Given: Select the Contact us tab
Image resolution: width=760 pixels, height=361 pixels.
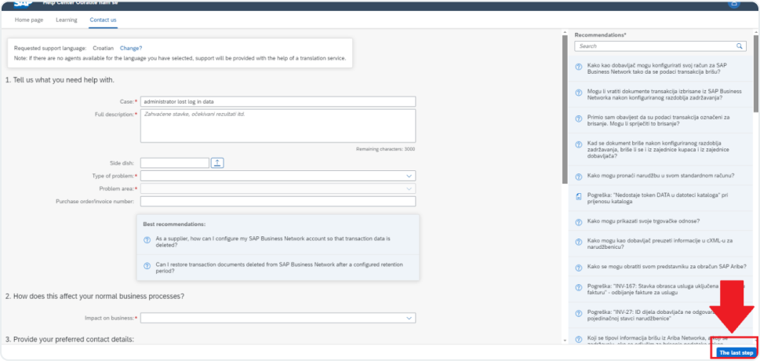Looking at the screenshot, I should click(103, 19).
